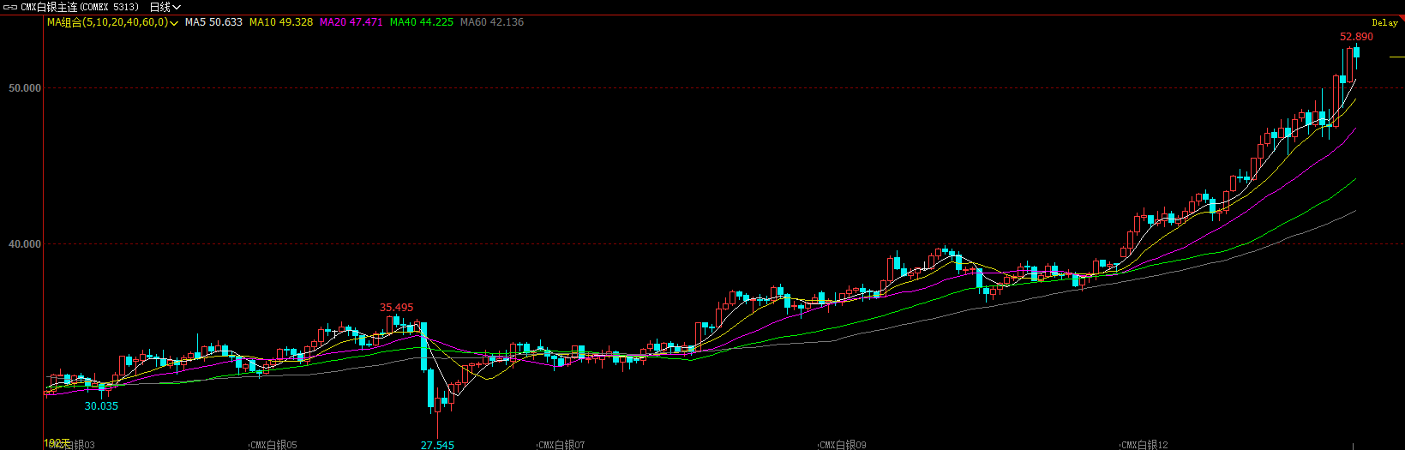The image size is (1405, 450).
Task: Select the MA5 50.633 indicator label
Action: pos(213,22)
